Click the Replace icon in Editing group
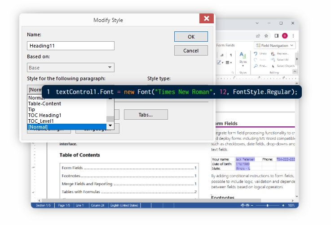 273,54
